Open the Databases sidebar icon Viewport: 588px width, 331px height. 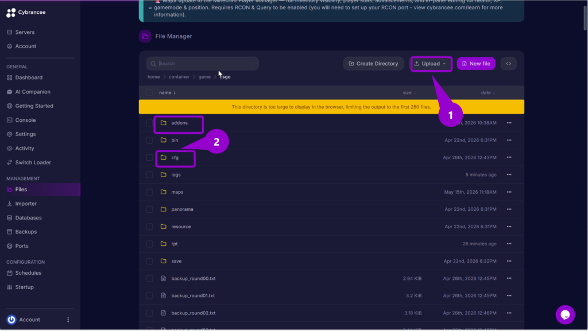click(9, 218)
